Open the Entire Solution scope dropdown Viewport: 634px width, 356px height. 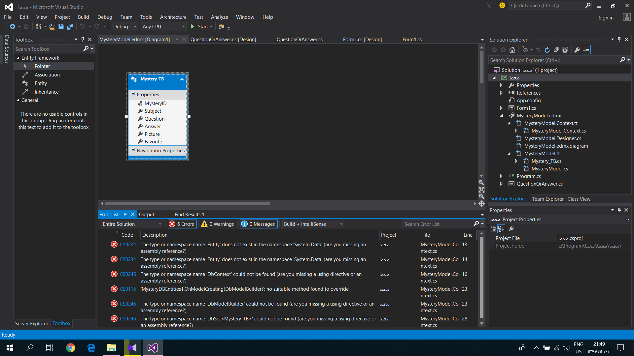[132, 224]
